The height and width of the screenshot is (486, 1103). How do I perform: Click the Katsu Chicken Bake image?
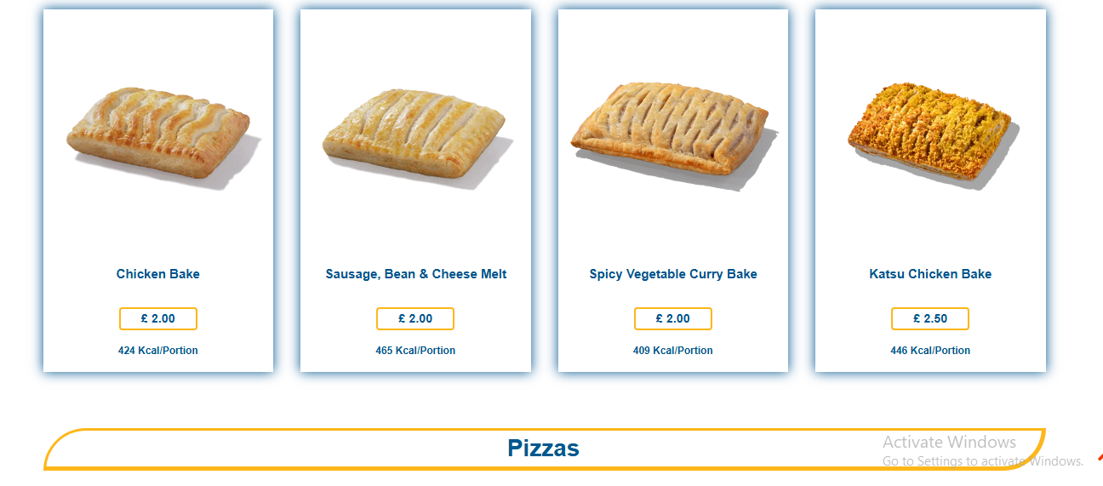[x=930, y=134]
